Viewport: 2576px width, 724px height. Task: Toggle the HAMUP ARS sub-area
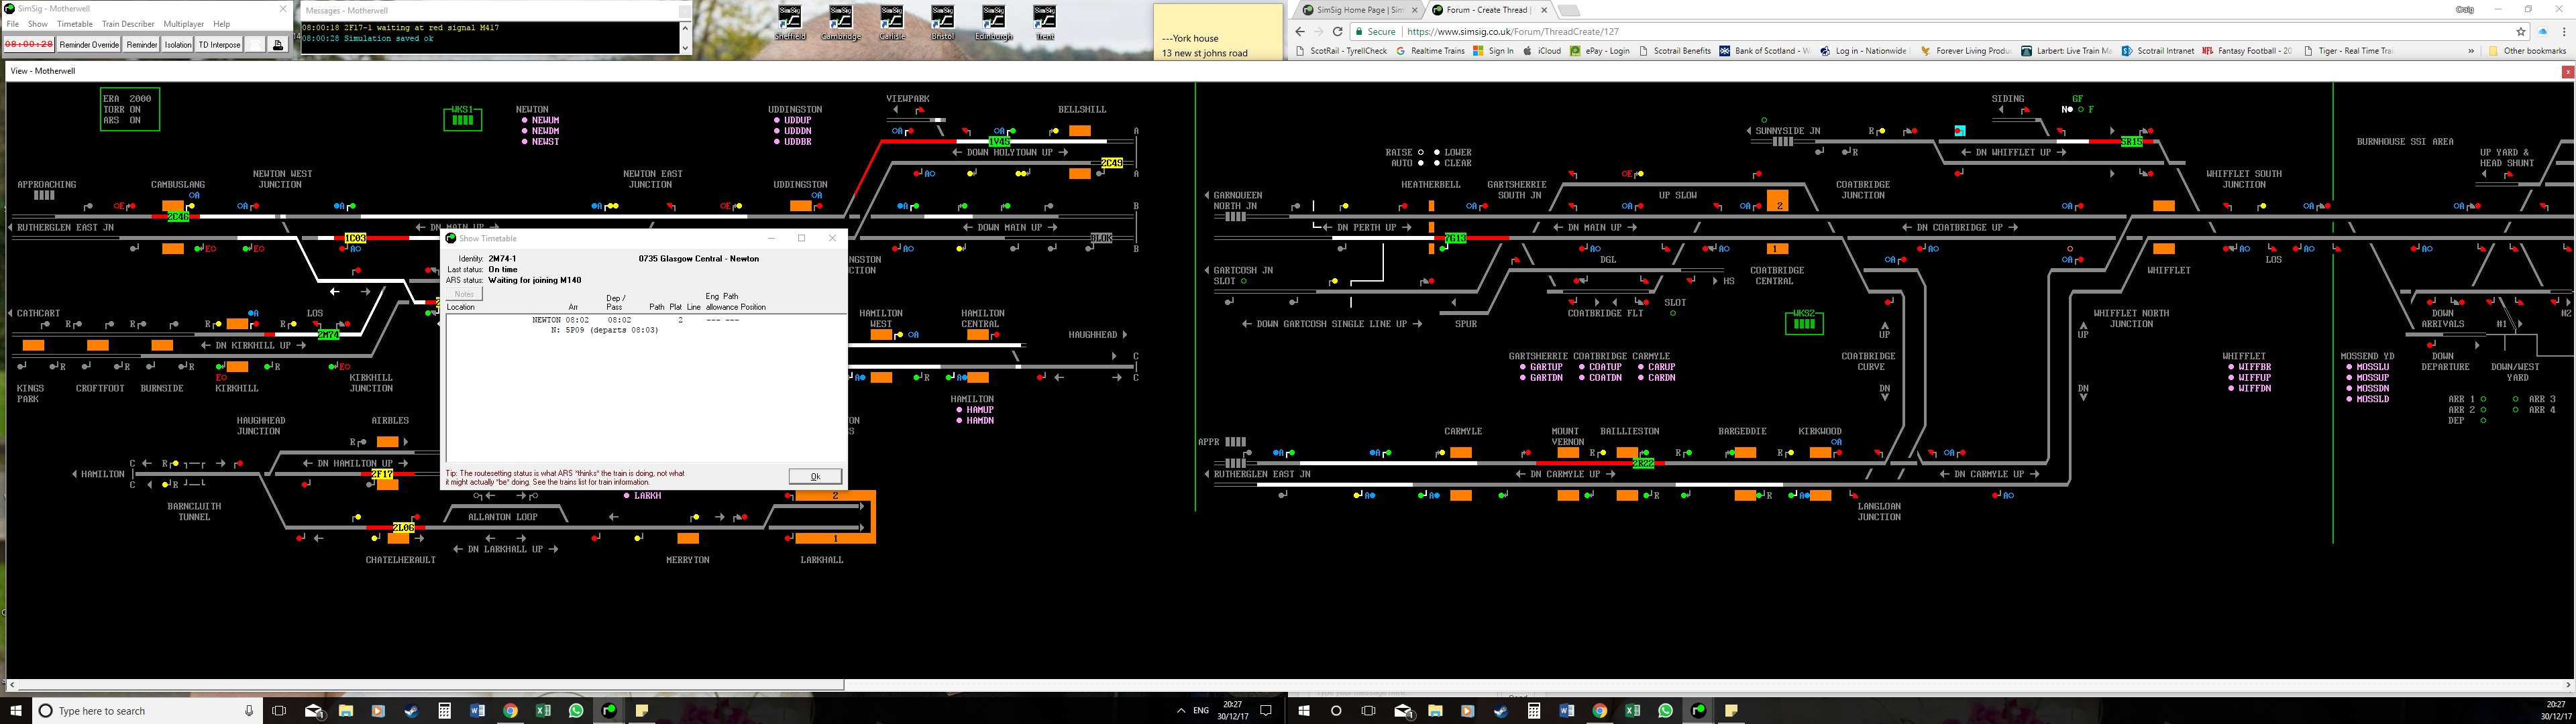975,410
